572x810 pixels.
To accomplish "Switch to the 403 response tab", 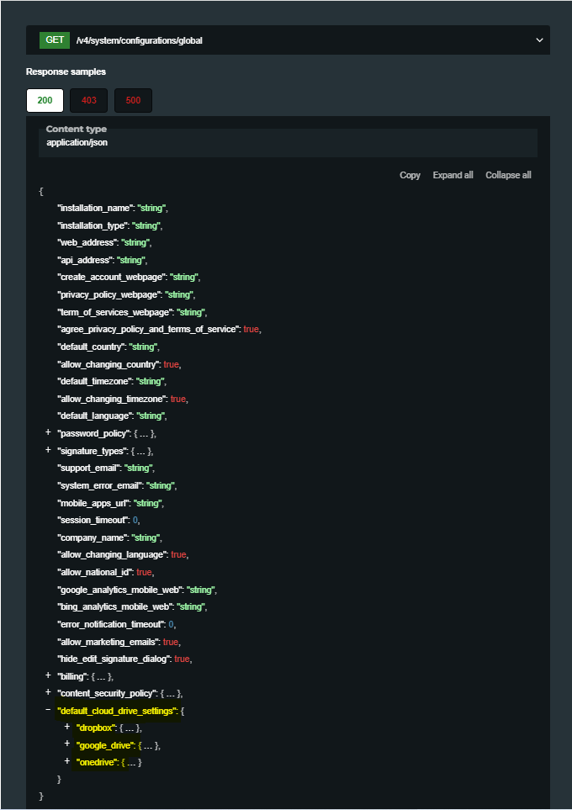I will [89, 101].
